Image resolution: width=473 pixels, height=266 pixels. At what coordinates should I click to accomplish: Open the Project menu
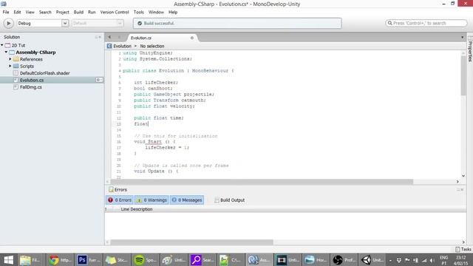point(62,12)
